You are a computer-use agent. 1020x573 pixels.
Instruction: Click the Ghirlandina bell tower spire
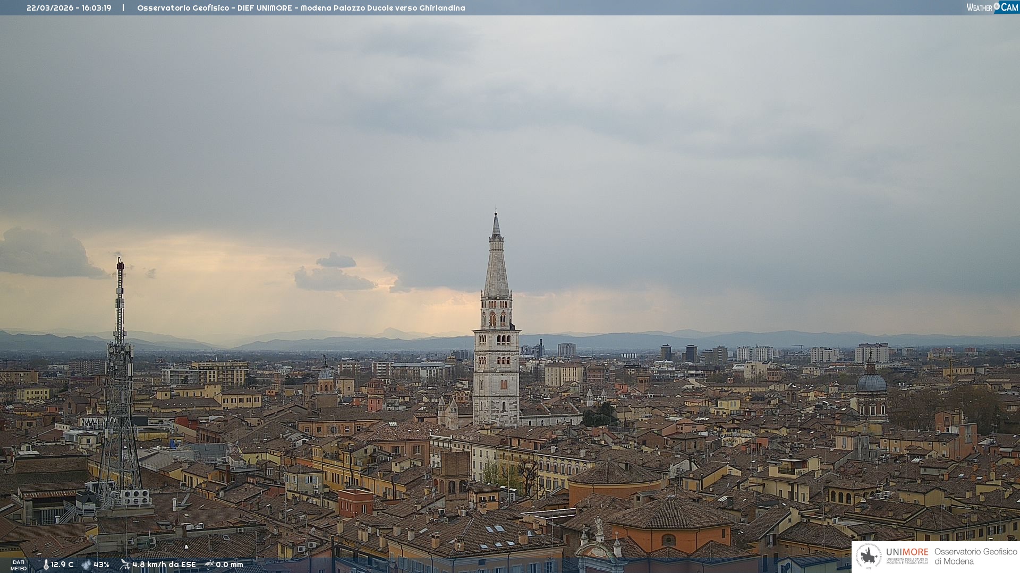point(496,265)
